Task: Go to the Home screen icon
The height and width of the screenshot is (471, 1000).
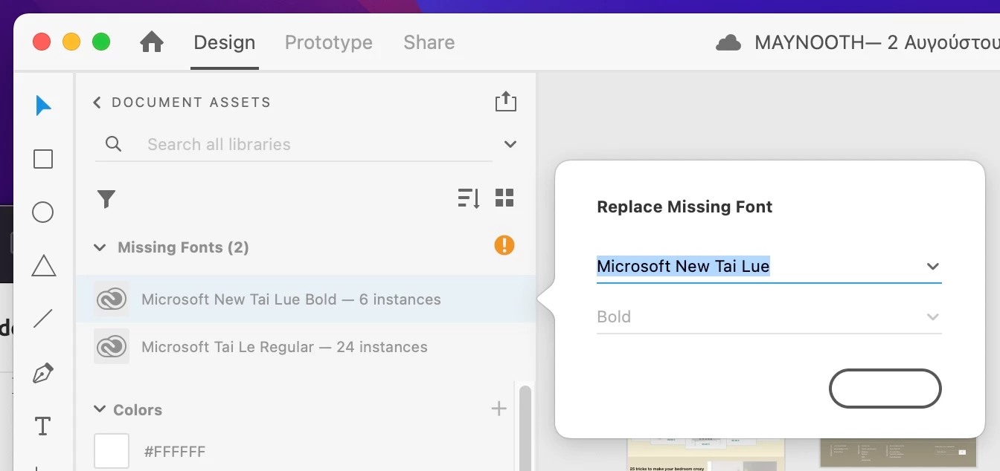Action: 152,42
